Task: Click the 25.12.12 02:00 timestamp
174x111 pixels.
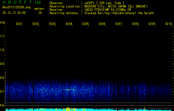Action: point(14,13)
